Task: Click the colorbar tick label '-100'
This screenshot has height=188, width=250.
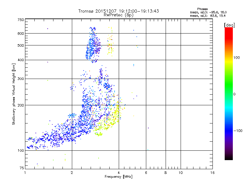Action: (238, 131)
